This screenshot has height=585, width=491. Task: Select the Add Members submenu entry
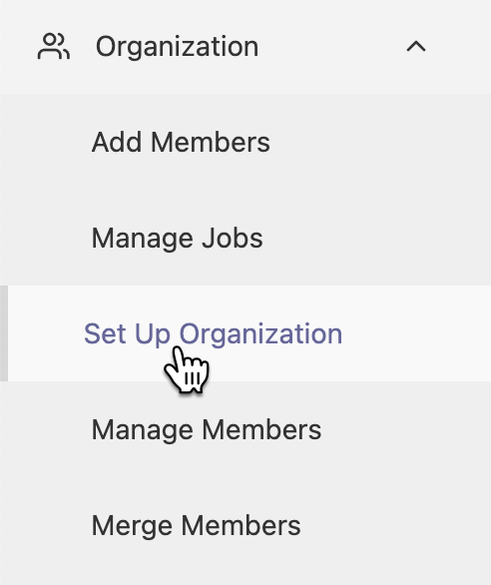coord(245,142)
